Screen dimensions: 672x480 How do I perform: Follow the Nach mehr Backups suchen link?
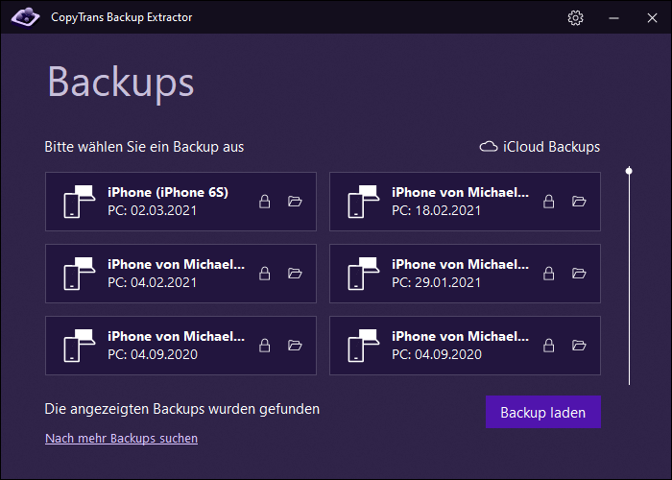pos(121,438)
